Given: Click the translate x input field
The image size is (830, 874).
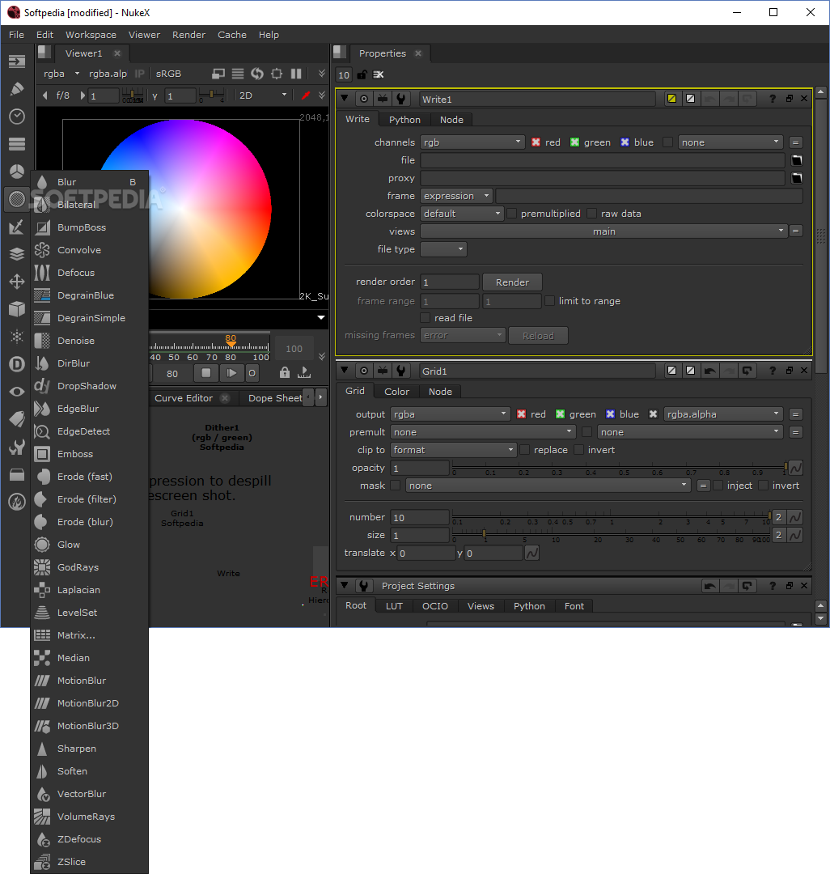Looking at the screenshot, I should pos(426,553).
